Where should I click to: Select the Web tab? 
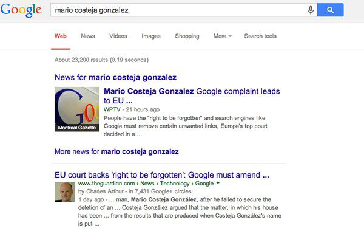pyautogui.click(x=61, y=36)
